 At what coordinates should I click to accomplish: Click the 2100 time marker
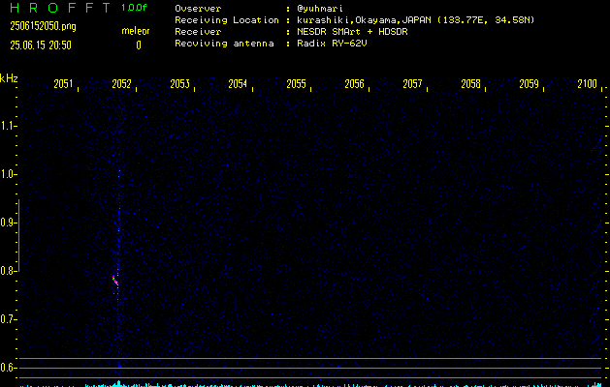pos(587,84)
